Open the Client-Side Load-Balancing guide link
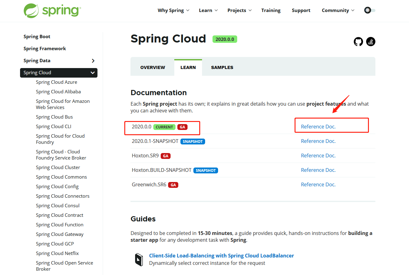The image size is (409, 275). [221, 255]
